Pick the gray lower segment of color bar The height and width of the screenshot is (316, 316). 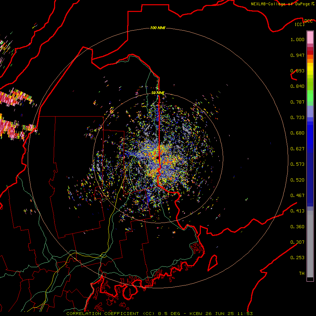point(310,244)
